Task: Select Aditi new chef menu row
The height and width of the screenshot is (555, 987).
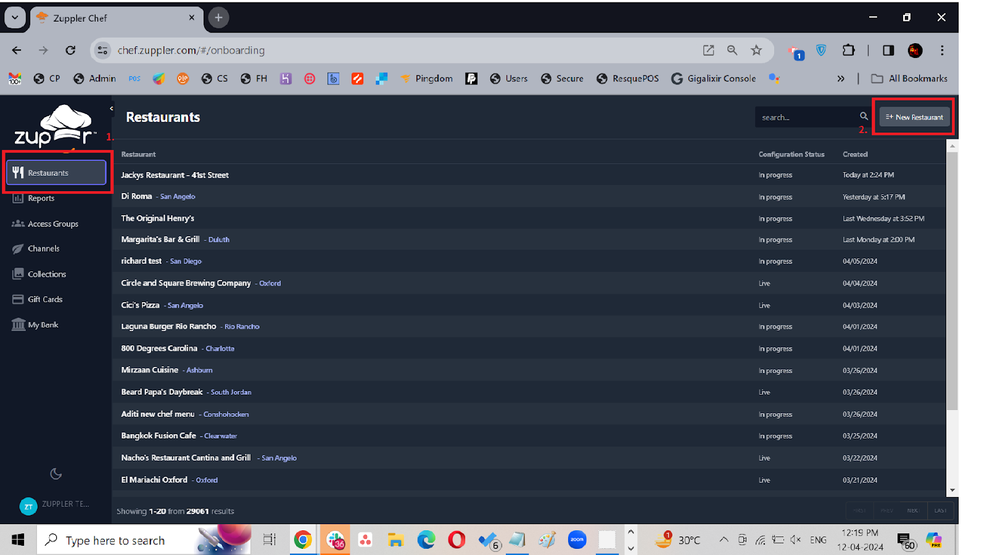Action: pyautogui.click(x=529, y=414)
